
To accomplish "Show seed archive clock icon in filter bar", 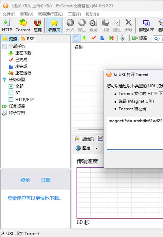I will pos(123,38).
